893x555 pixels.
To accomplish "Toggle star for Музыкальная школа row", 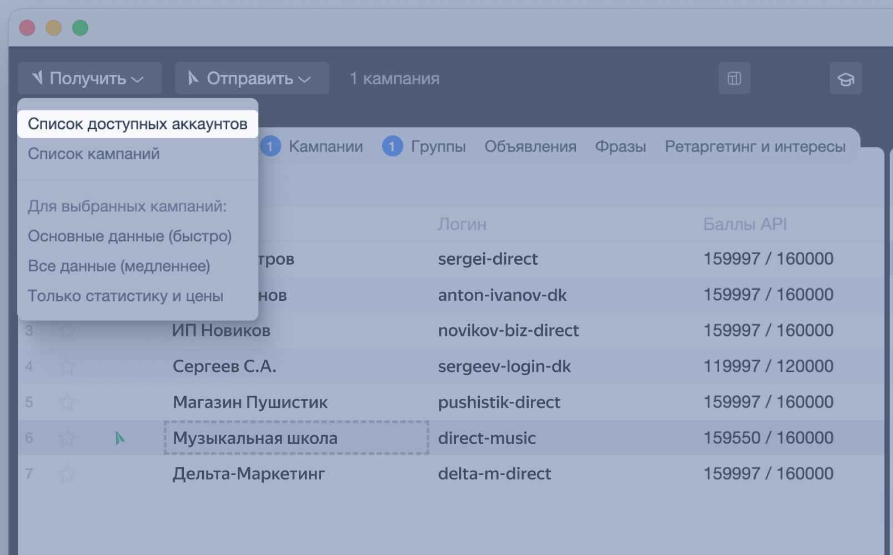I will coord(67,438).
